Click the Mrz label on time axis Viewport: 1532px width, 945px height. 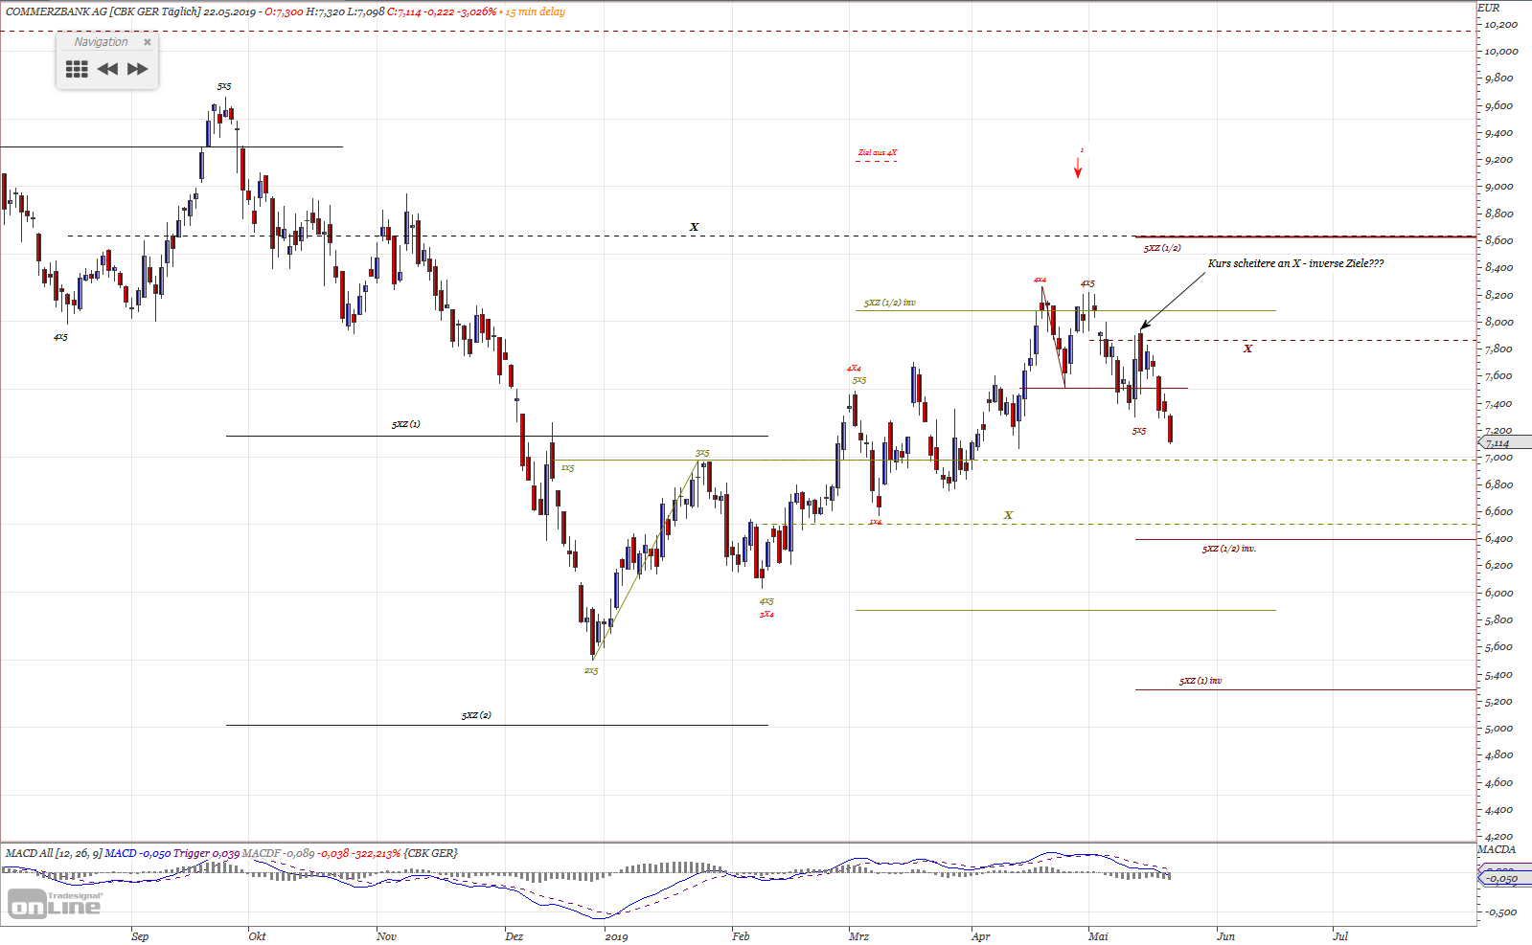[x=858, y=936]
